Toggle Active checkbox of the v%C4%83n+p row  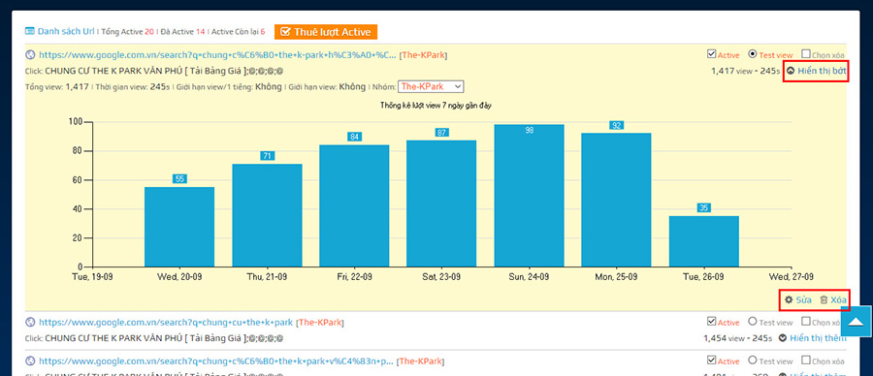[x=711, y=360]
